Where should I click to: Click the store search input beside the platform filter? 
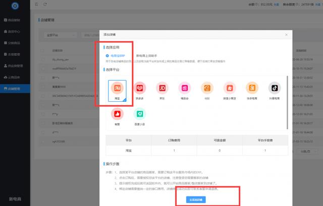coord(90,35)
